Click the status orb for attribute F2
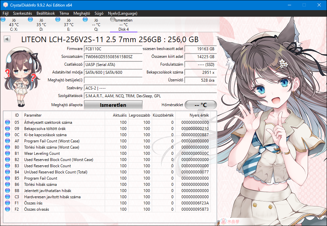 coord(8,209)
